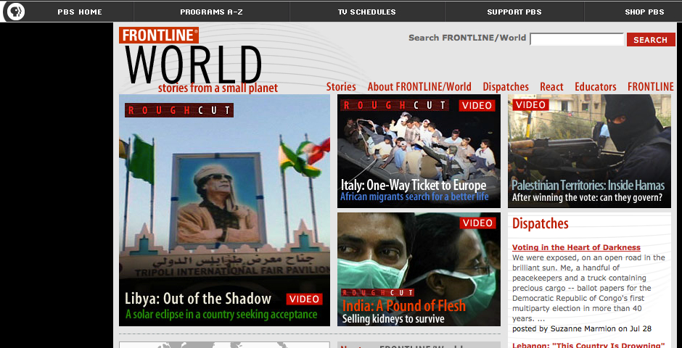Screen dimensions: 682x348
Task: Open India: A Pound of Flesh headline
Action: coord(403,305)
